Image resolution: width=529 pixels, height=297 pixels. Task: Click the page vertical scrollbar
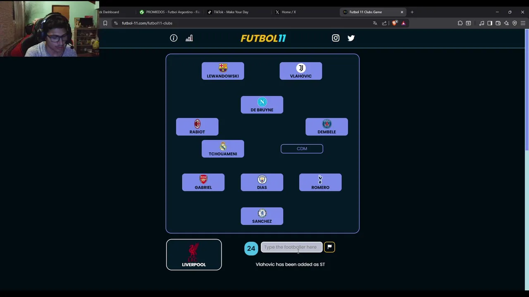527,91
